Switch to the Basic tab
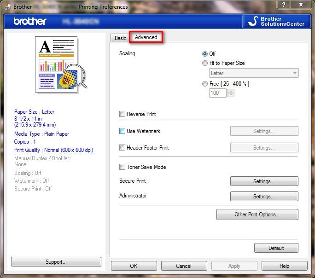 pos(120,38)
